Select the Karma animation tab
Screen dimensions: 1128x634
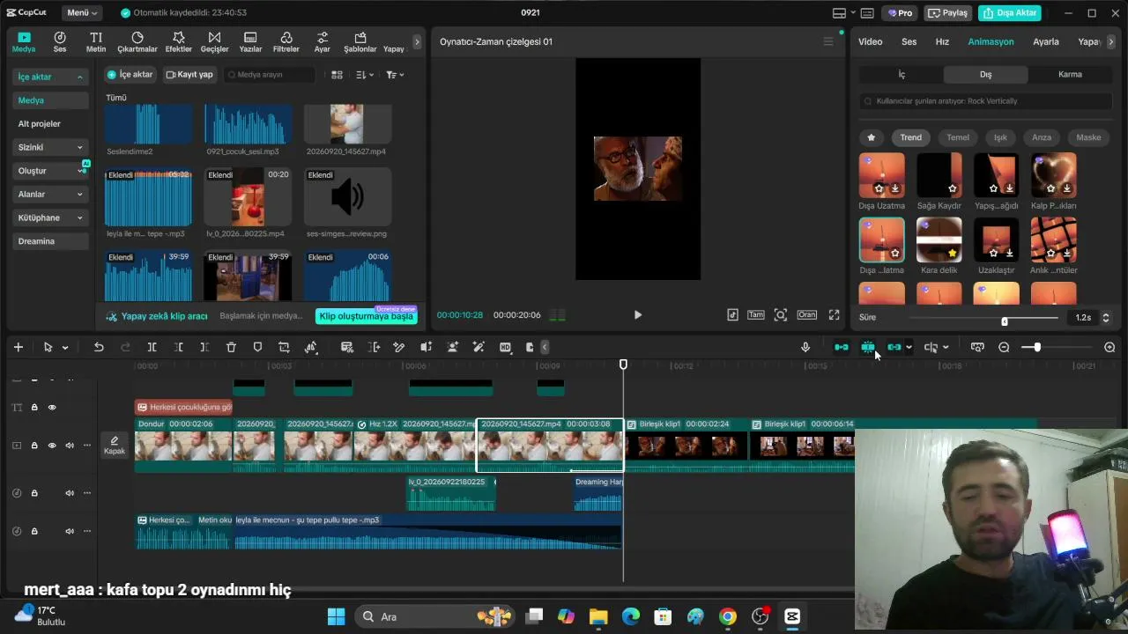click(1070, 74)
